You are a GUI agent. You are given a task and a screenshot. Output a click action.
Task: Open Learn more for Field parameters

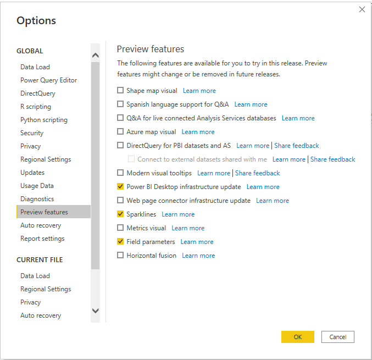197,242
